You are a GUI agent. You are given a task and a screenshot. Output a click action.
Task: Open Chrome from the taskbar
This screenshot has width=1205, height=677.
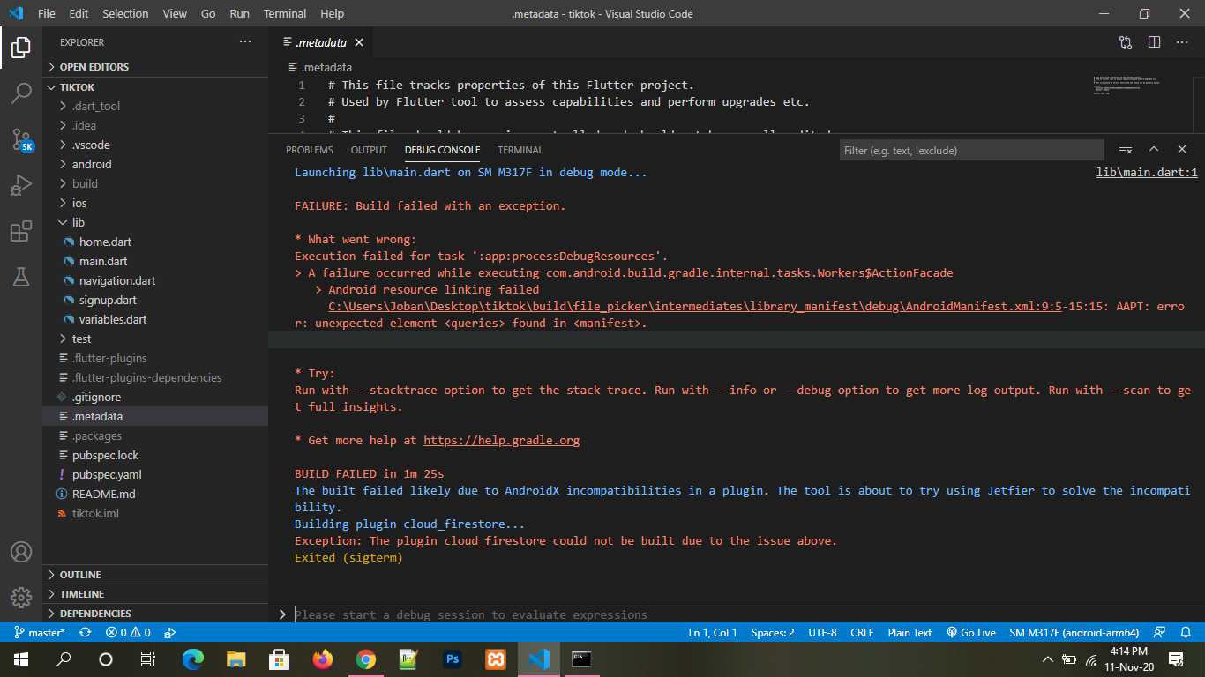(365, 658)
